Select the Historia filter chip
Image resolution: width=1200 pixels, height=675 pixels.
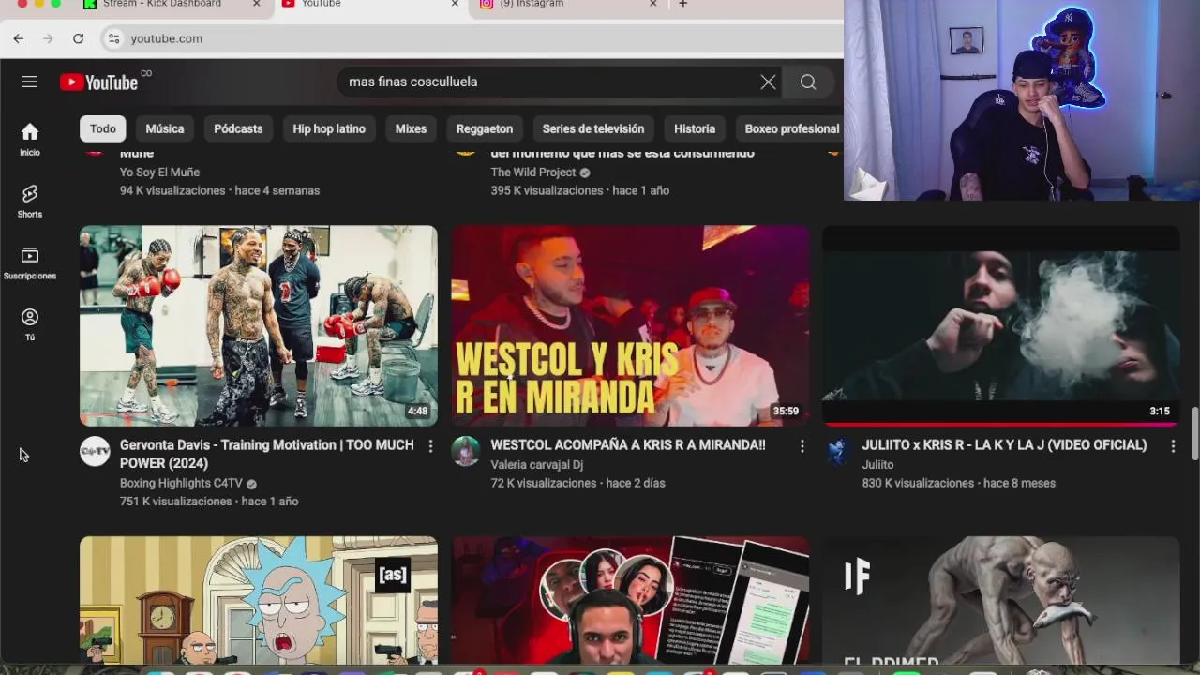pyautogui.click(x=695, y=128)
